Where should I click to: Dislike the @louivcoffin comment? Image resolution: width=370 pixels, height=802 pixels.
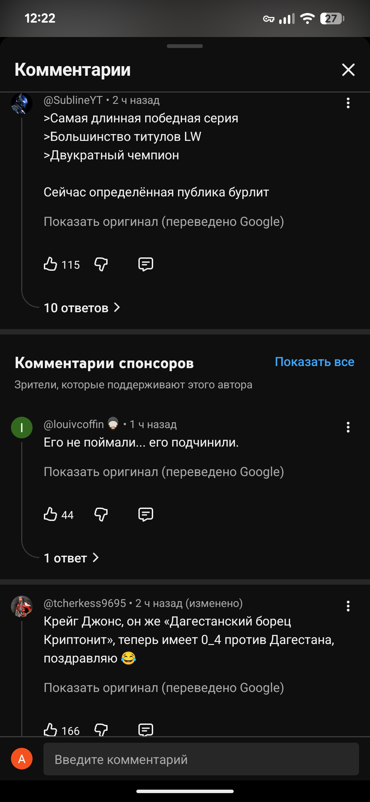[101, 514]
